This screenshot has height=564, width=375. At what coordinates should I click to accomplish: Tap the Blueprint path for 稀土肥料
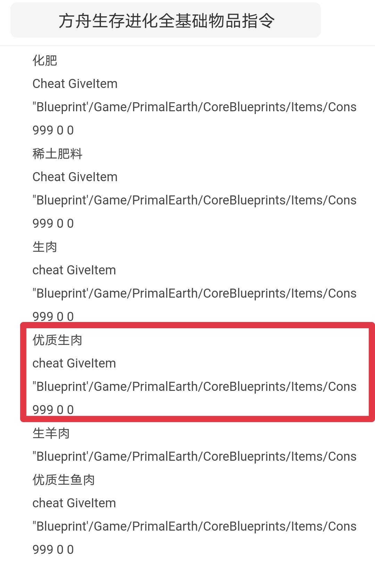[194, 200]
